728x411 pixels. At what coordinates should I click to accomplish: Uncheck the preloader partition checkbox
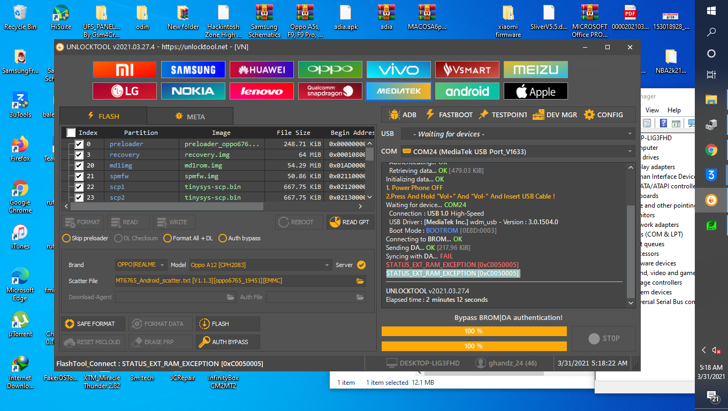point(79,144)
